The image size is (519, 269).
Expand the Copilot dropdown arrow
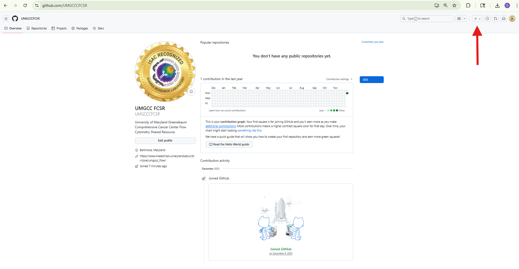(464, 19)
